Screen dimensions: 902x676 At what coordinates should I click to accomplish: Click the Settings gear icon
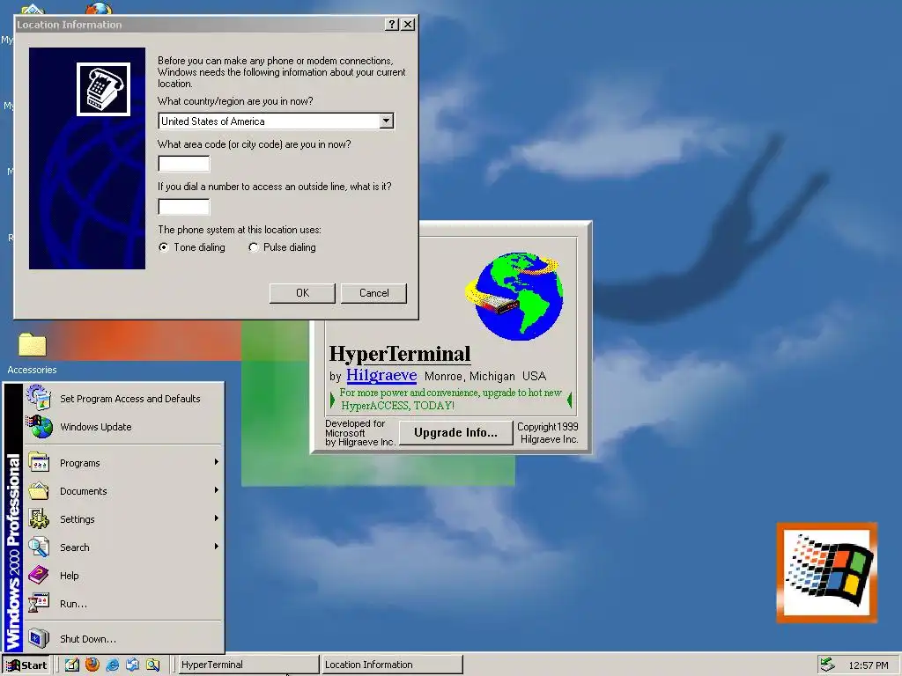(39, 519)
